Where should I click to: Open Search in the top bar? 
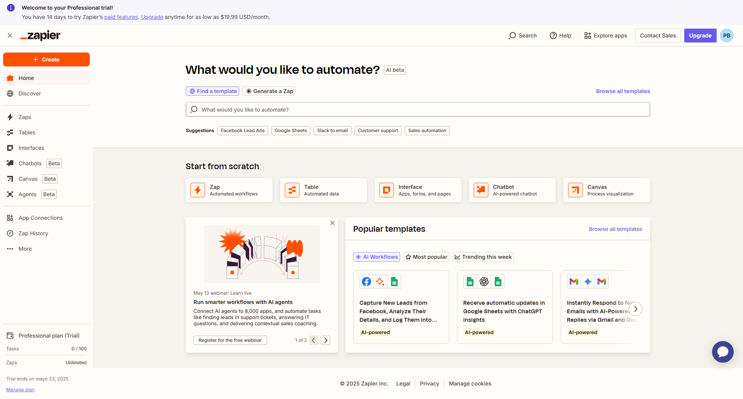522,36
